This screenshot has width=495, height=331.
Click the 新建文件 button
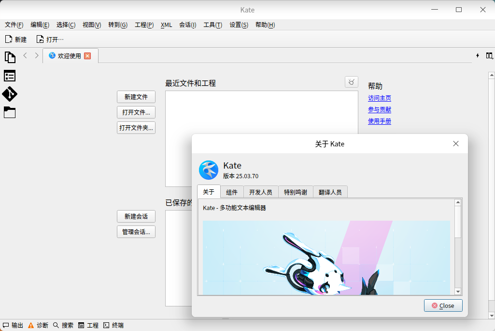[136, 97]
